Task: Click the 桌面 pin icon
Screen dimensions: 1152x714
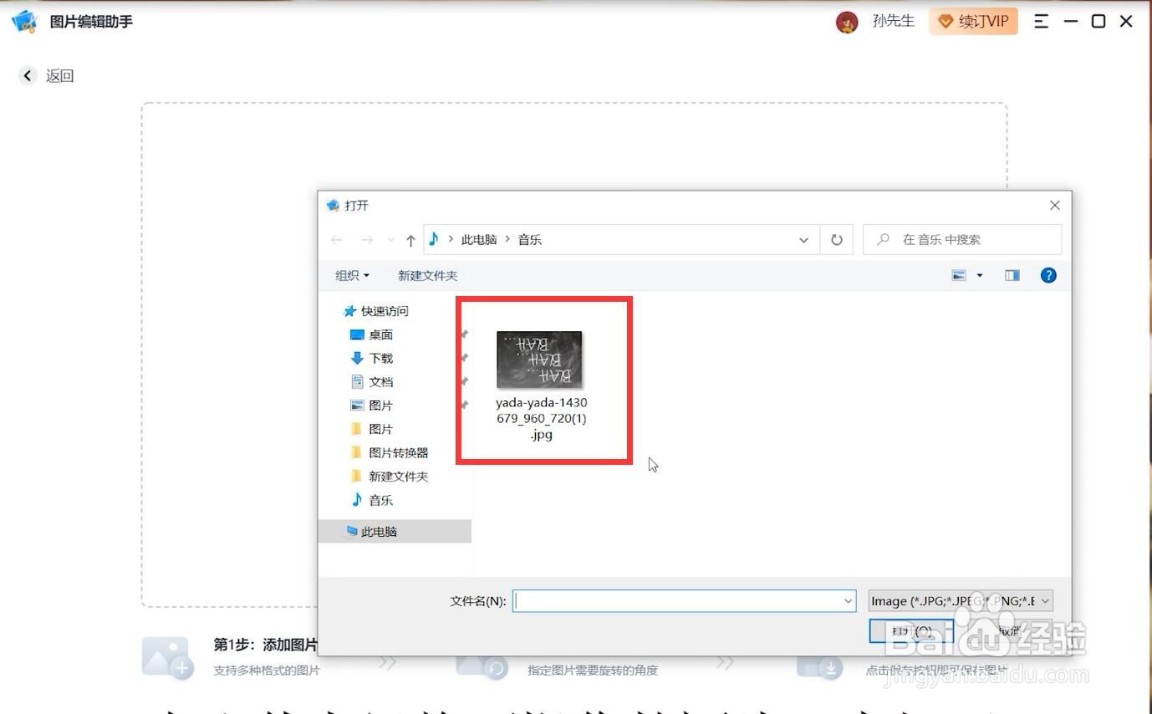Action: pos(465,334)
